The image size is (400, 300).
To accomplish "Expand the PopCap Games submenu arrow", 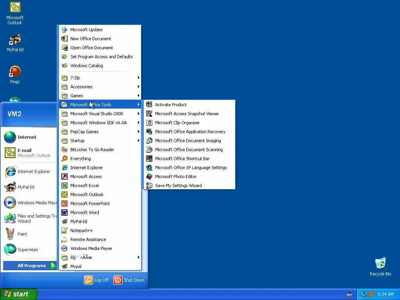I will coord(139,132).
